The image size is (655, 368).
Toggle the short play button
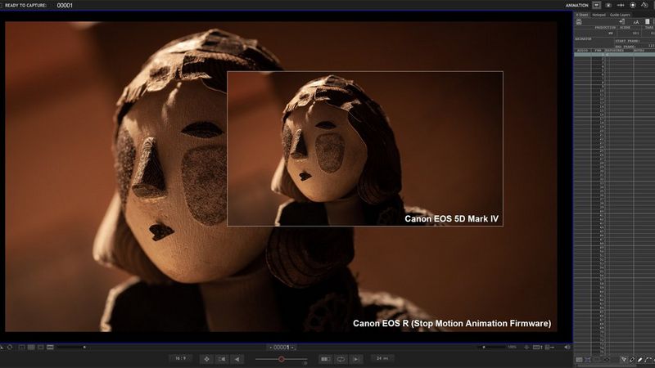pos(325,358)
